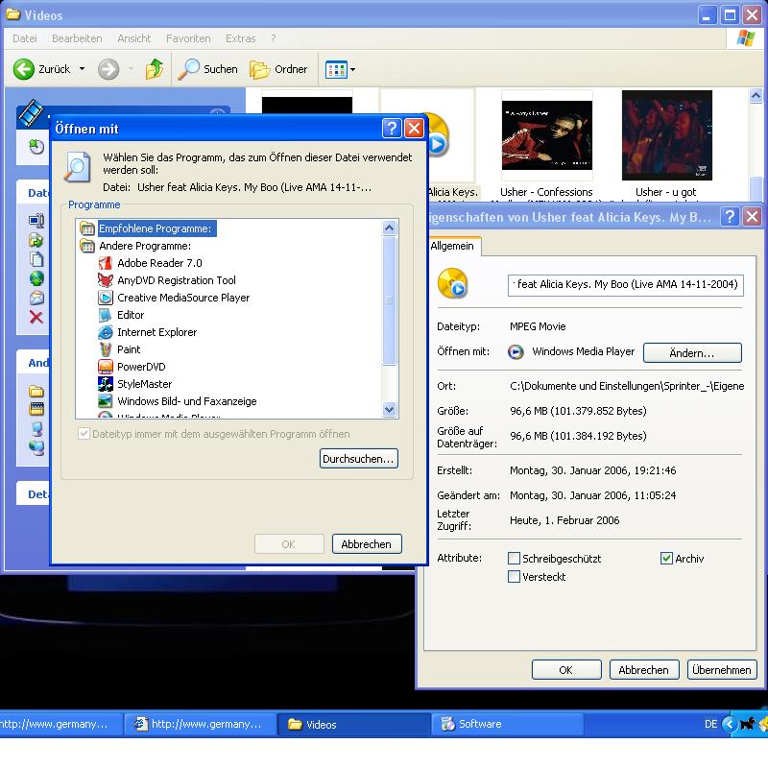Click the rename file icon in the sidebar

click(36, 221)
